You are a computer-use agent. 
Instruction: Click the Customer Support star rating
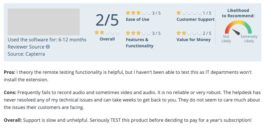point(189,13)
